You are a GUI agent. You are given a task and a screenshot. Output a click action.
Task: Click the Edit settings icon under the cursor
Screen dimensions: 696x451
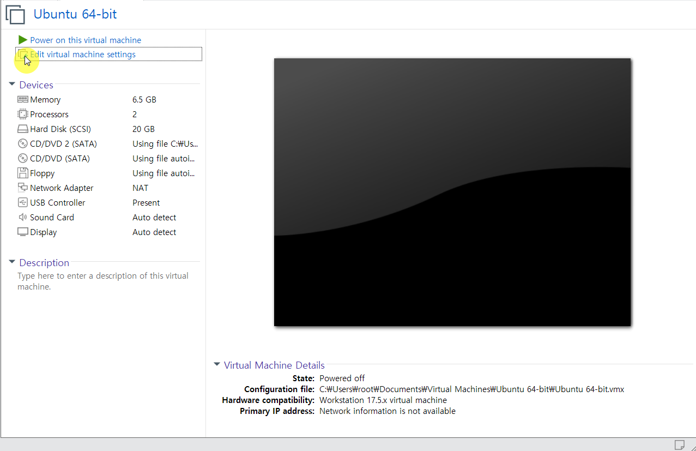22,55
